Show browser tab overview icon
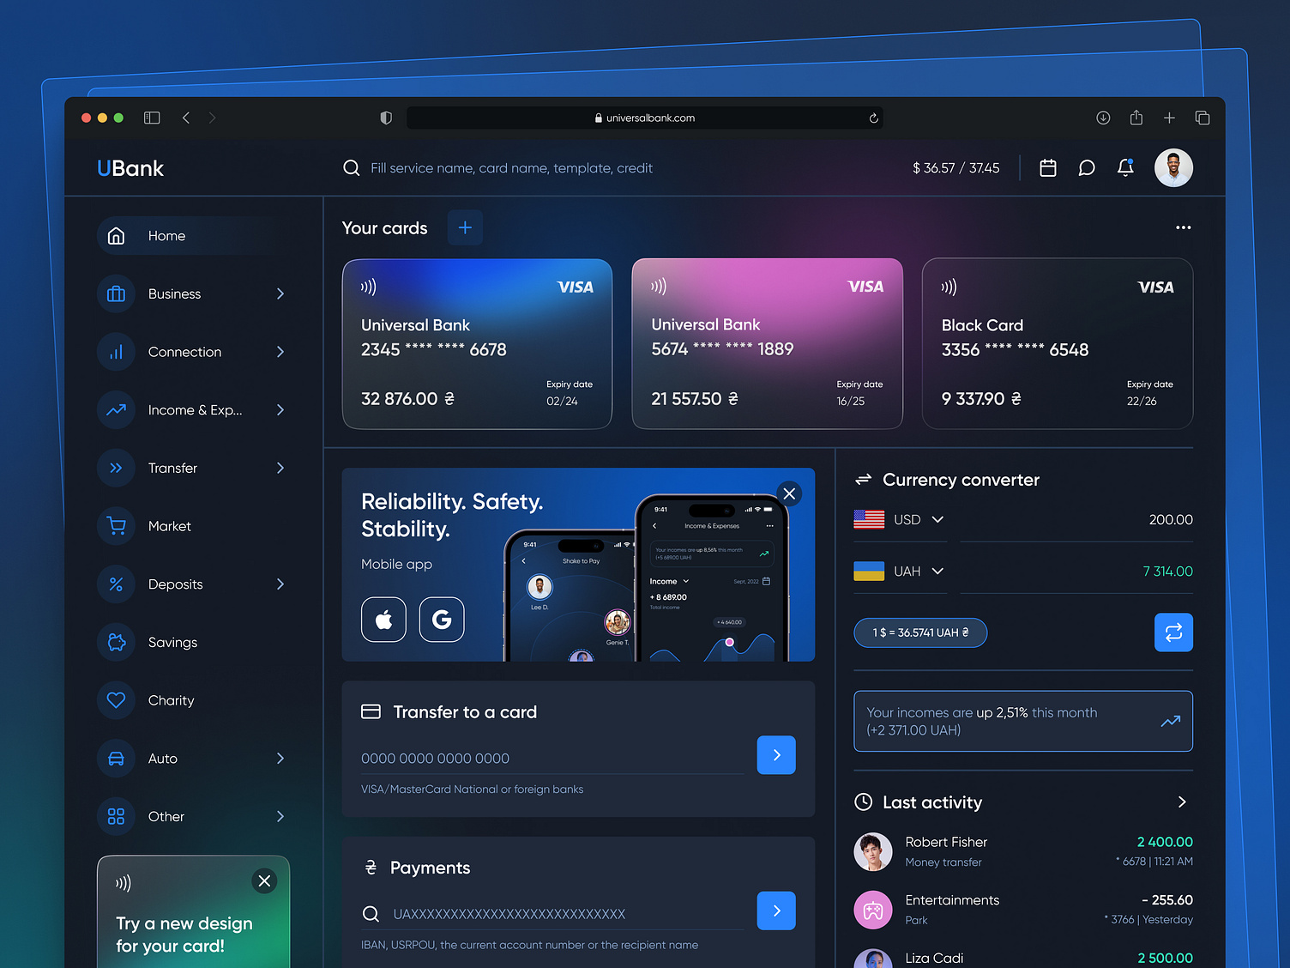This screenshot has width=1290, height=968. (1203, 118)
